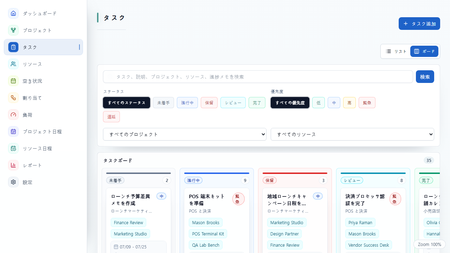Click the 35 task count badge
Viewport: 450px width, 253px height.
pyautogui.click(x=429, y=161)
